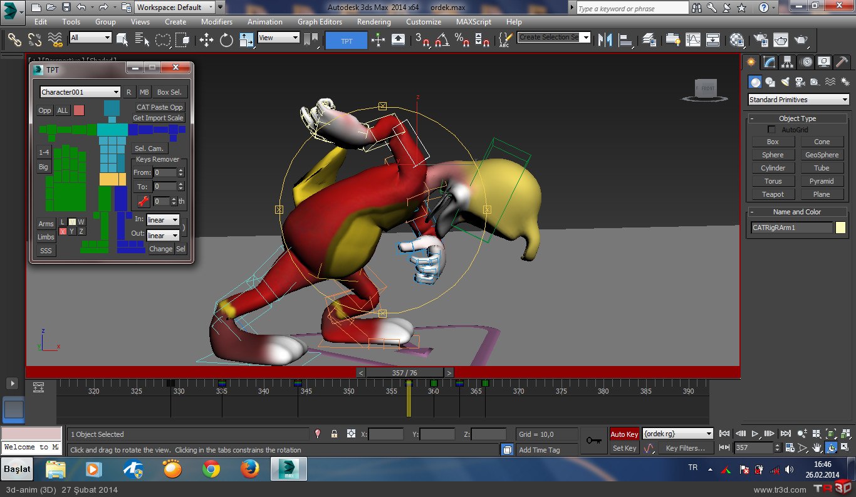
Task: Toggle the W button in TPT panel
Action: click(81, 222)
